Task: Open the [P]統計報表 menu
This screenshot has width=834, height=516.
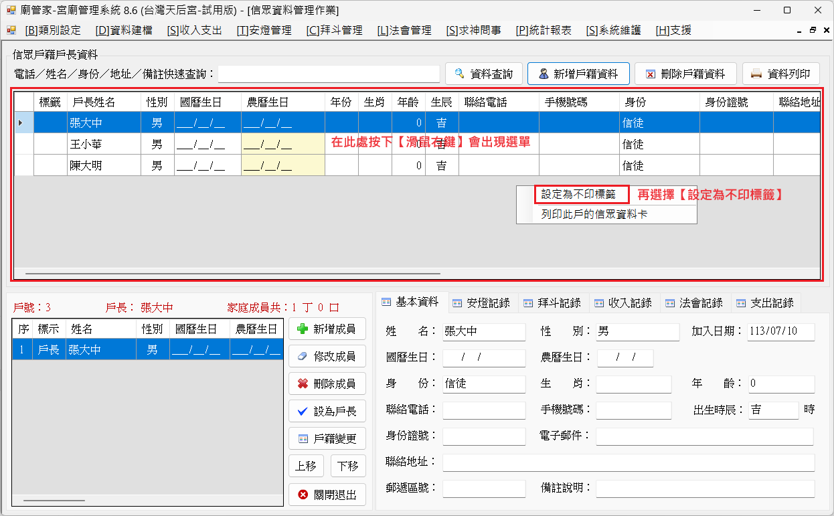Action: pyautogui.click(x=544, y=30)
